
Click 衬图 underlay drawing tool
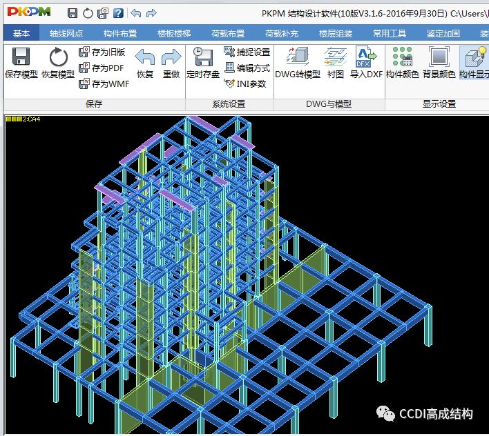pos(336,63)
